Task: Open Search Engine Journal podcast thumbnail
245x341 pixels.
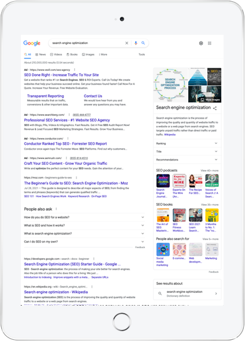Action: (x=163, y=181)
